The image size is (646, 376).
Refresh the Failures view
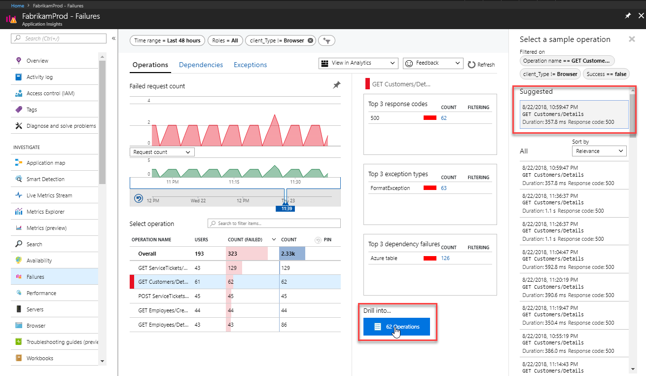point(481,64)
